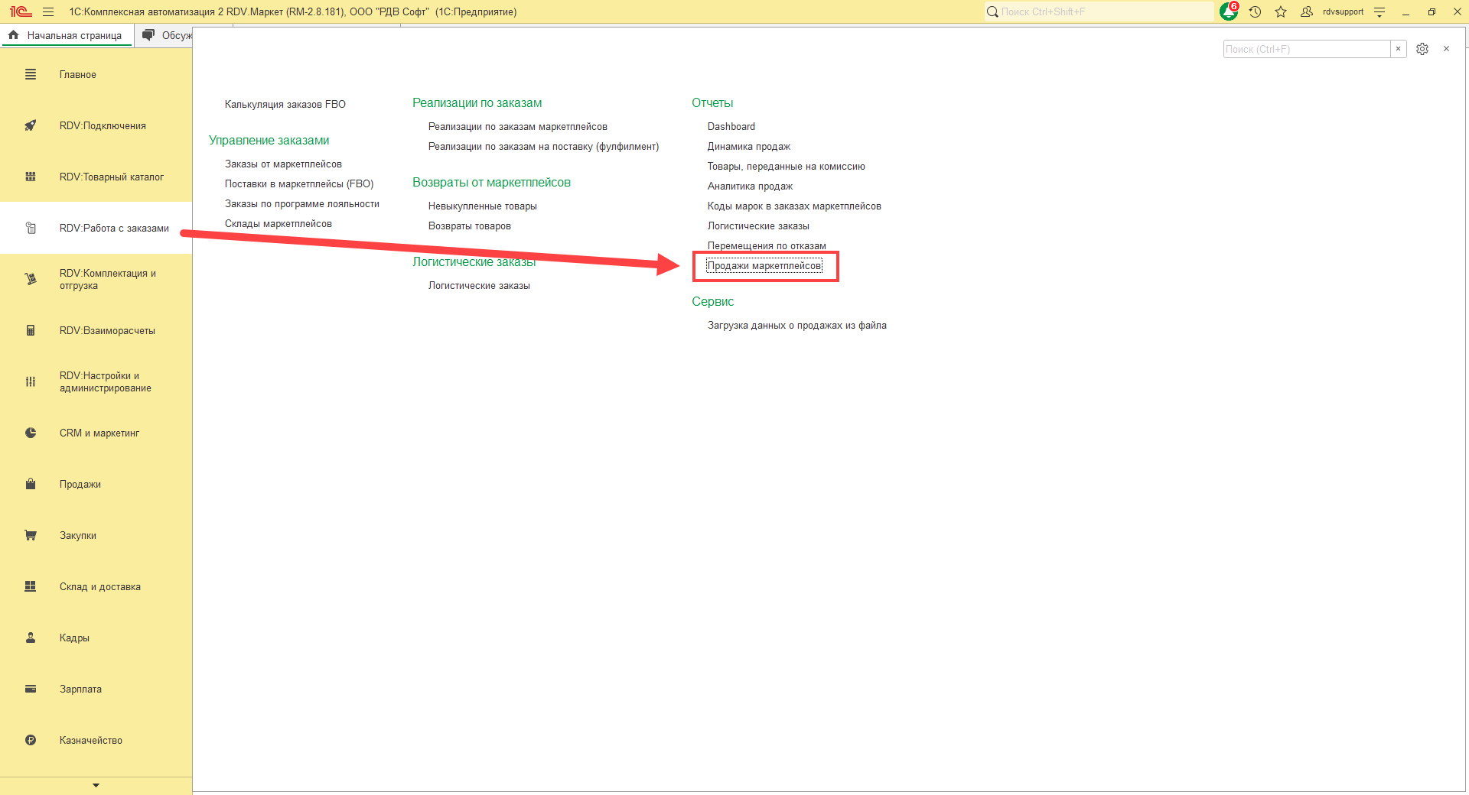Screen dimensions: 1469x795
Task: Click the global search field Ctrl+Shift+F
Action: (1099, 11)
